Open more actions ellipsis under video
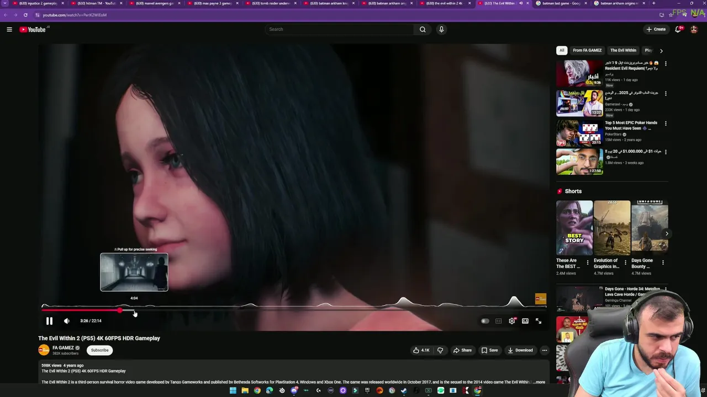 point(544,350)
